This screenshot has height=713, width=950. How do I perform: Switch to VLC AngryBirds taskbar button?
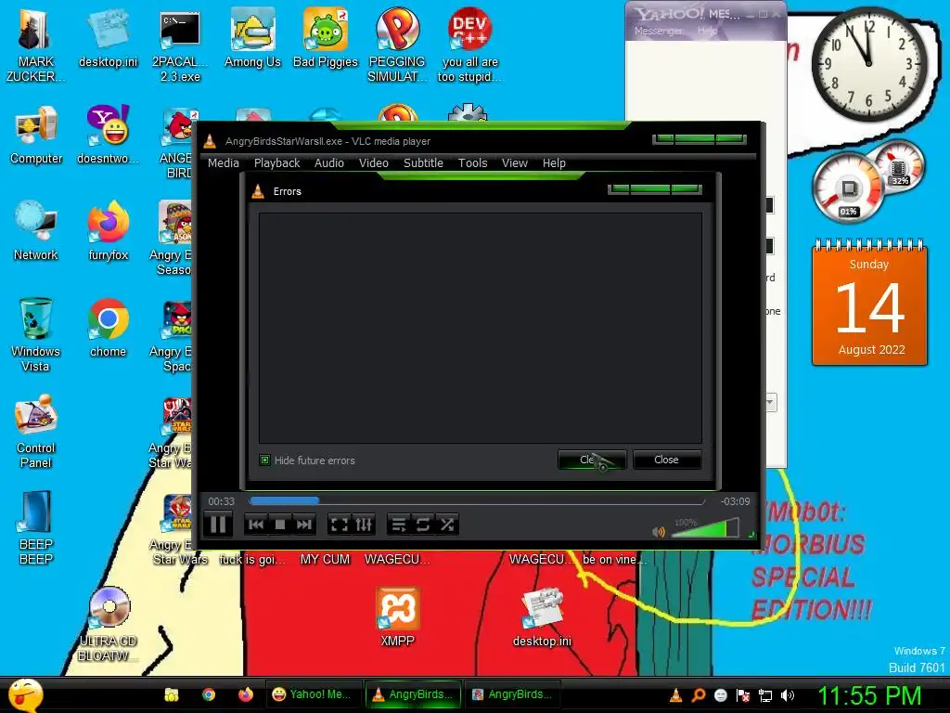coord(413,694)
